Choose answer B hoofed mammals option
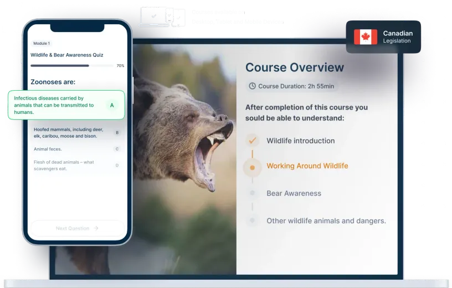This screenshot has height=288, width=452. pyautogui.click(x=78, y=133)
